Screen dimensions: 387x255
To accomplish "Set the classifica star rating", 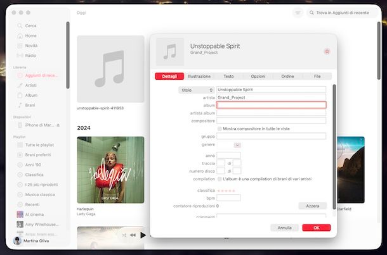I will (226, 190).
